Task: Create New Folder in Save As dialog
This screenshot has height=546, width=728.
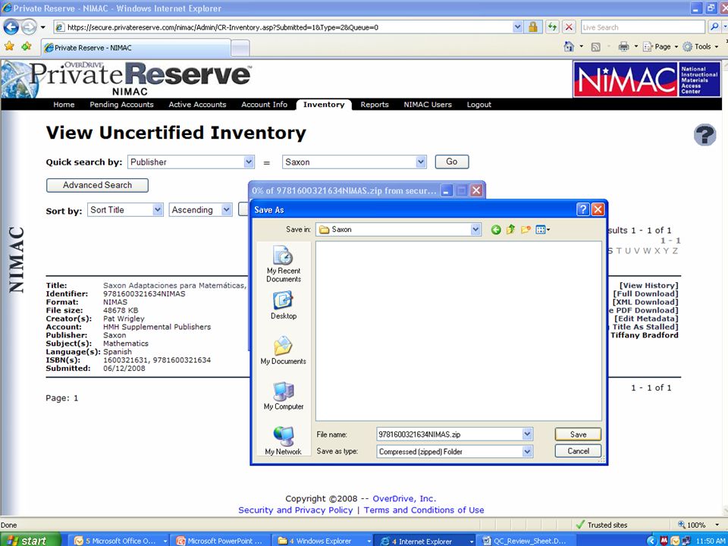Action: 525,229
